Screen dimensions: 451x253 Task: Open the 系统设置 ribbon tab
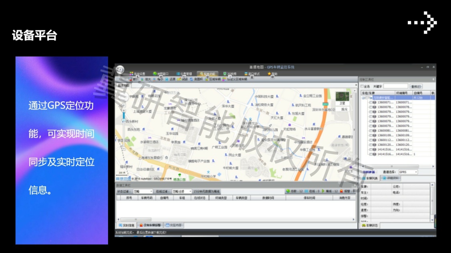click(x=137, y=74)
